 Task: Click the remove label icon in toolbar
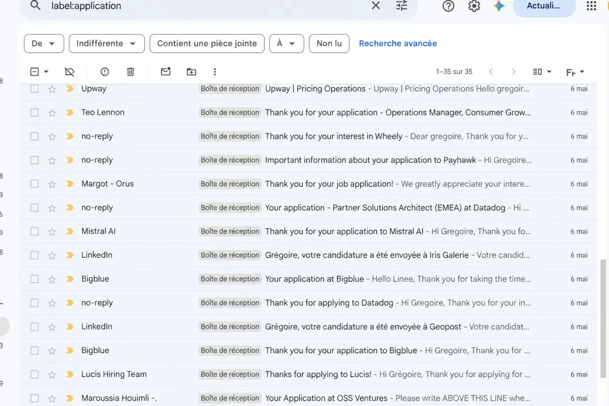70,72
